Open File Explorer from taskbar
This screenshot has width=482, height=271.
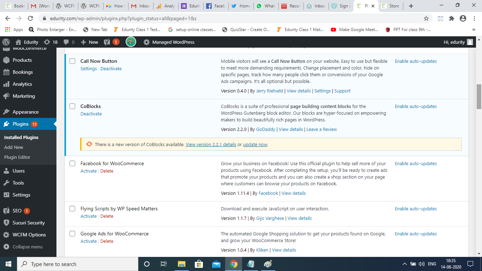pyautogui.click(x=181, y=264)
